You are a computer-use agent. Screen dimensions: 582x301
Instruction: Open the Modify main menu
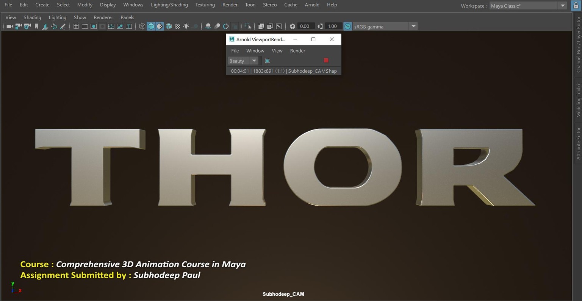pyautogui.click(x=85, y=5)
